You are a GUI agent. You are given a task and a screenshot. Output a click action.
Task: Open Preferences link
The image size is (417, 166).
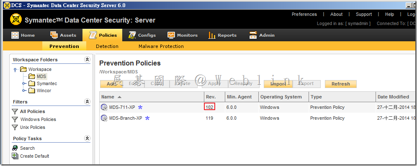[x=304, y=14]
